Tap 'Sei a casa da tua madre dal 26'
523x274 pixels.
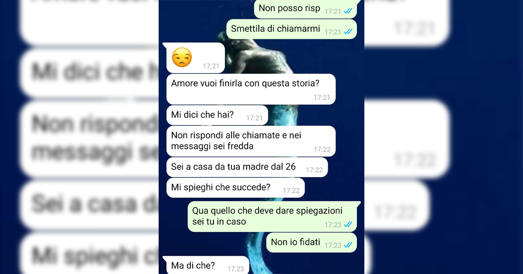pyautogui.click(x=247, y=167)
